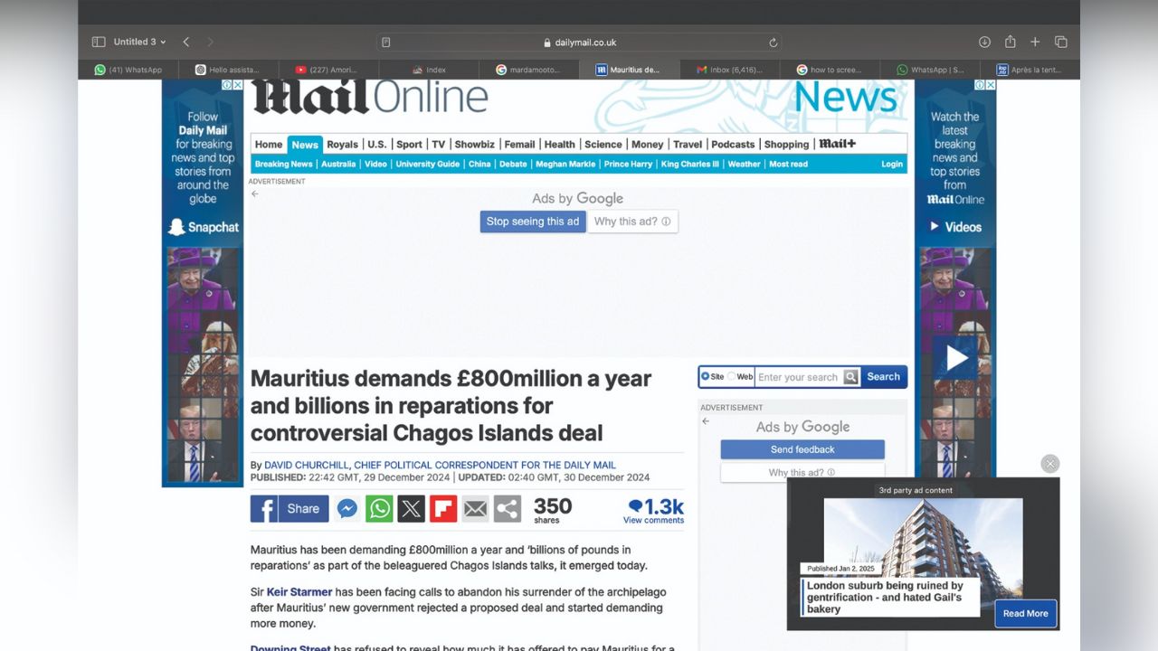
Task: Click the search magnifier icon
Action: 850,377
